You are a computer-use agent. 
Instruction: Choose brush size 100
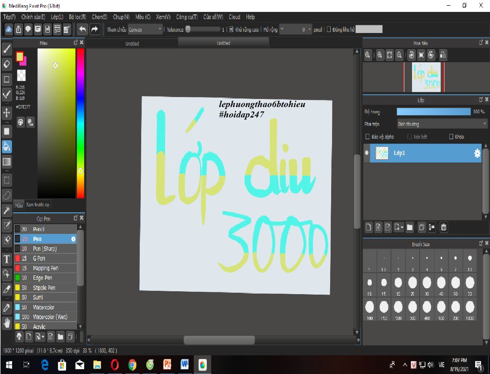[x=370, y=309]
